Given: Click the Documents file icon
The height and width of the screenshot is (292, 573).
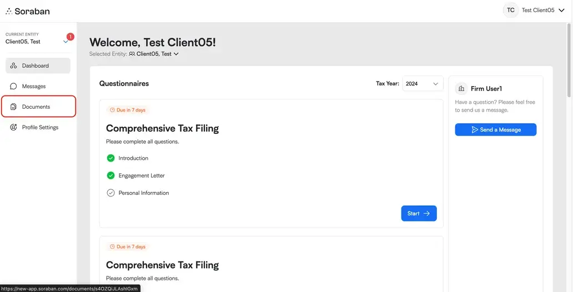Looking at the screenshot, I should 13,107.
